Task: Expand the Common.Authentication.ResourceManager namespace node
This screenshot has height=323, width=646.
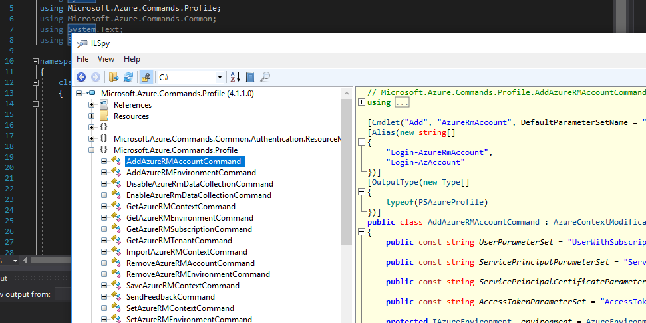Action: [x=91, y=139]
